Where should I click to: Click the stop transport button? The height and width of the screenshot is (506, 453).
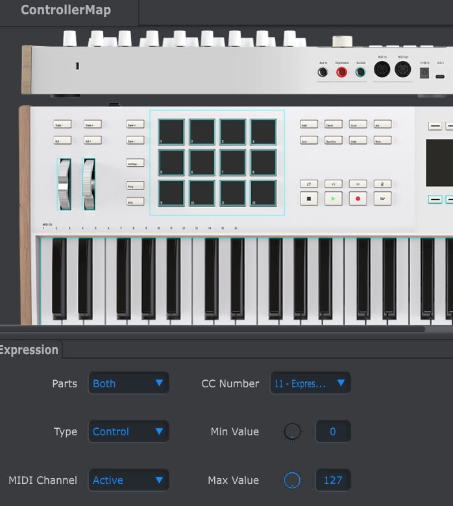[309, 199]
